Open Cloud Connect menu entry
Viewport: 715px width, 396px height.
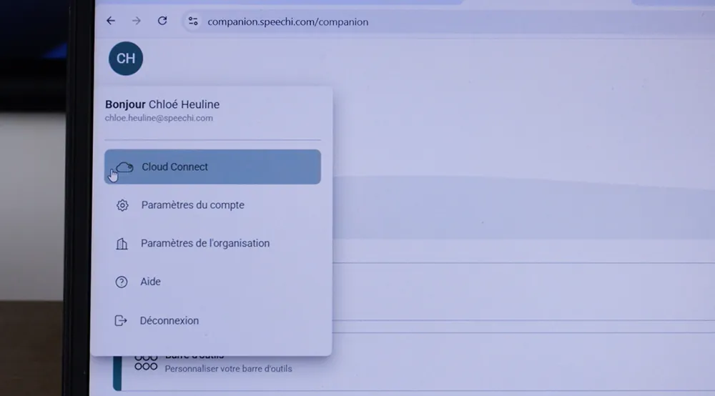(x=212, y=167)
